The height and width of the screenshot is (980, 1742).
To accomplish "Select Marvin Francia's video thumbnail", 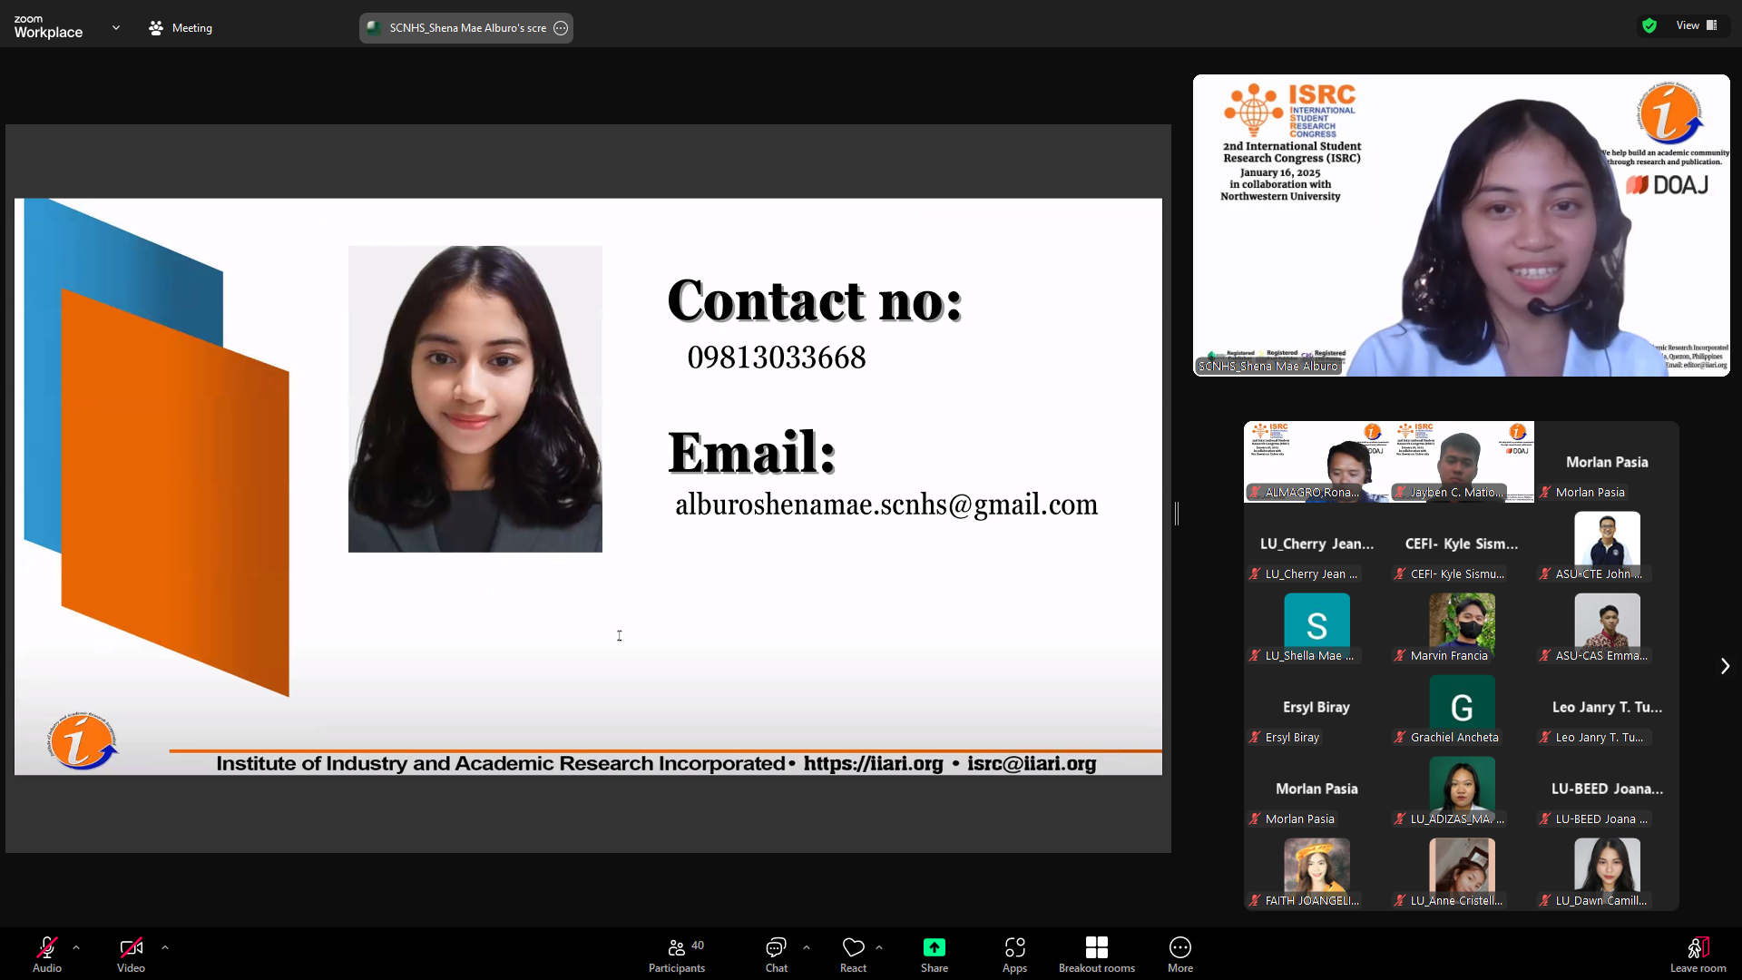I will click(1461, 628).
